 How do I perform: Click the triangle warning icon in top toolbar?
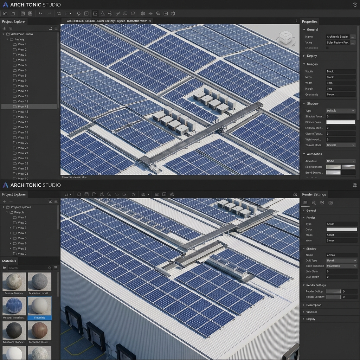coord(102,13)
